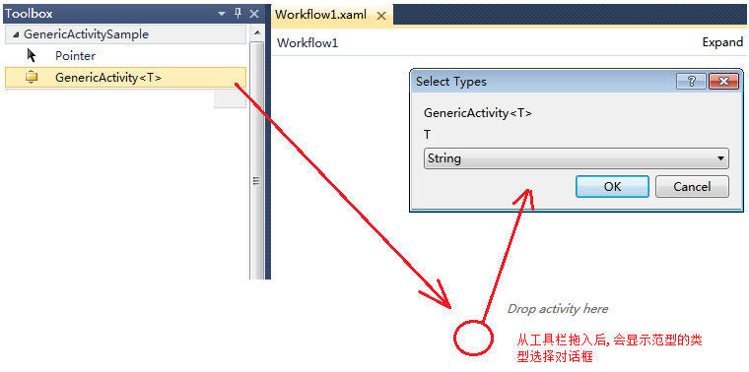Click the Toolbox scroll up arrow
749x372 pixels.
click(x=256, y=32)
